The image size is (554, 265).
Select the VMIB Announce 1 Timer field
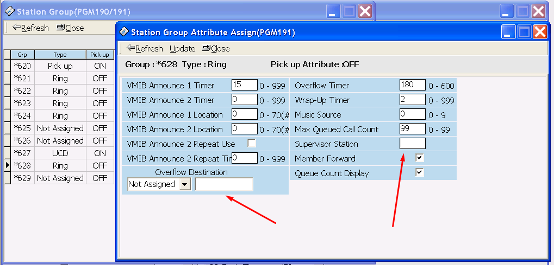(x=244, y=85)
